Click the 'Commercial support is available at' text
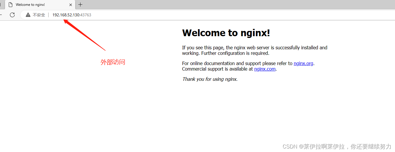The height and width of the screenshot is (152, 395). point(217,69)
